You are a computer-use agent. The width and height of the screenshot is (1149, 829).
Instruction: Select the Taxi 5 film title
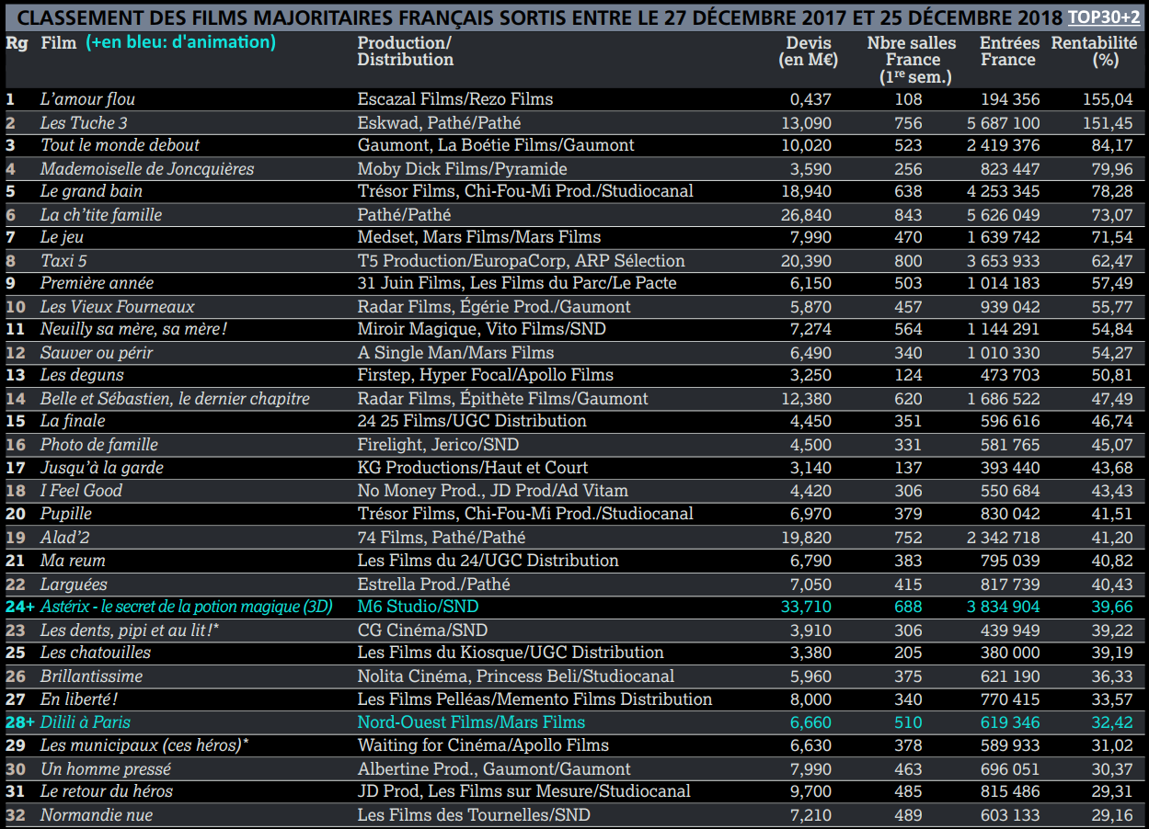[63, 261]
